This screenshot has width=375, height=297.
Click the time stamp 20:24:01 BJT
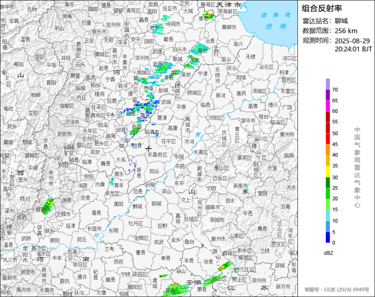tap(353, 49)
